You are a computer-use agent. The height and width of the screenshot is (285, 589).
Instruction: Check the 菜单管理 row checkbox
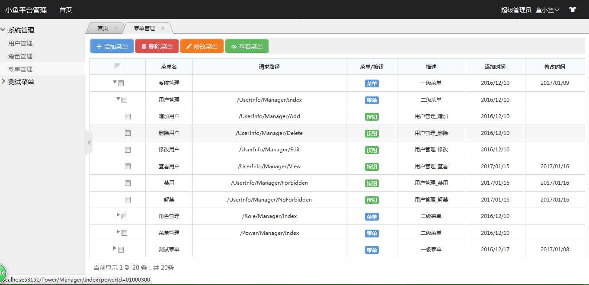pyautogui.click(x=125, y=233)
